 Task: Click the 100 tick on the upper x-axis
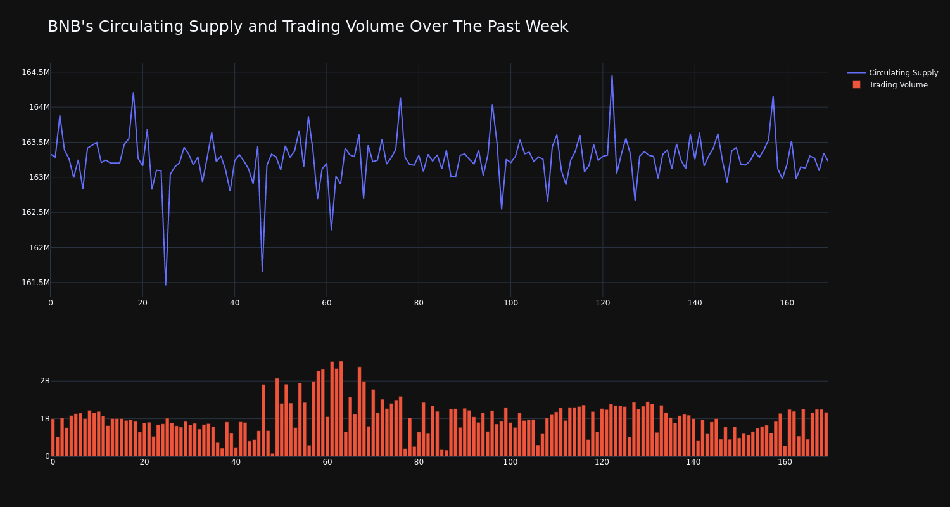pyautogui.click(x=510, y=303)
